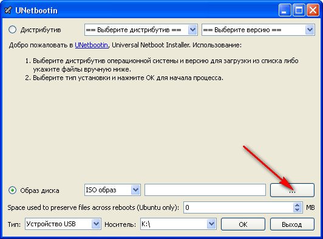The image size is (323, 239).
Task: Open the Носитель K:\ drive dropdown
Action: coord(178,224)
